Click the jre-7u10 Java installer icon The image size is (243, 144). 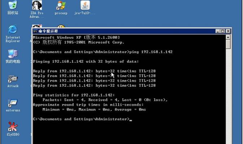point(85,6)
